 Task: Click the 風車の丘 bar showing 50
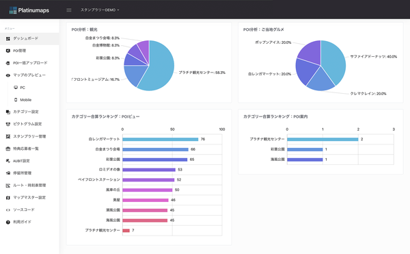click(148, 190)
